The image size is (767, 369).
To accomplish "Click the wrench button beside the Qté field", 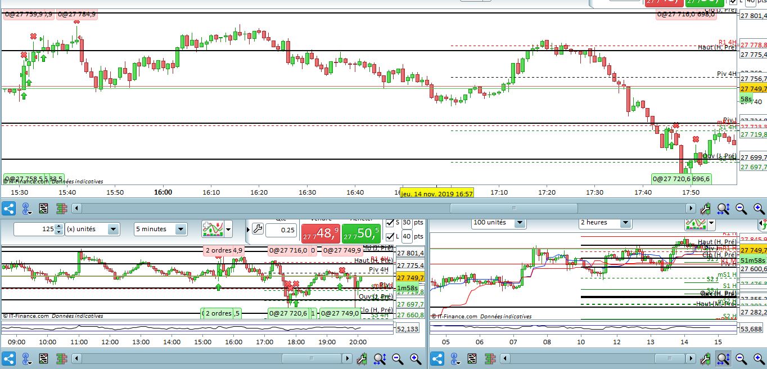I will coord(258,229).
